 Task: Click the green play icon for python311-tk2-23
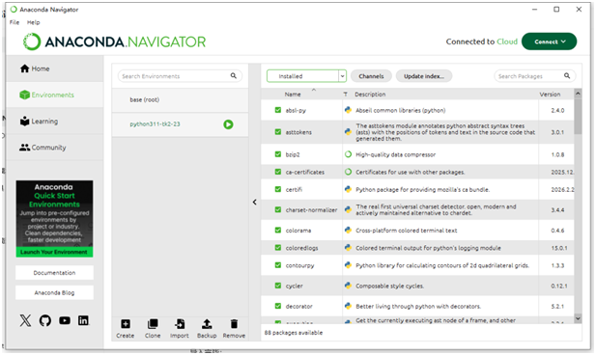[228, 124]
